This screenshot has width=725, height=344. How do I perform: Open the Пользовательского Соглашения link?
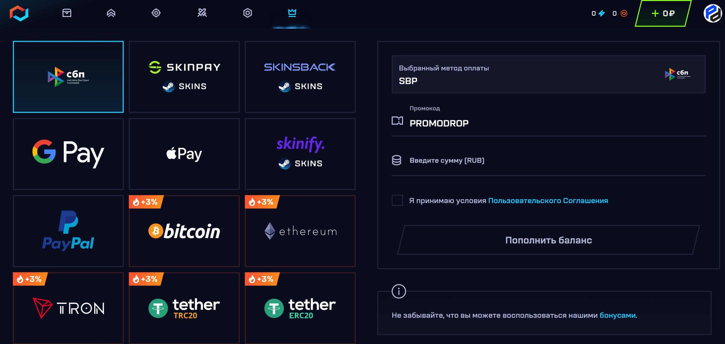pos(548,201)
